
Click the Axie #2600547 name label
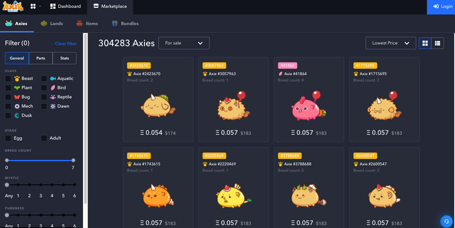pos(373,164)
